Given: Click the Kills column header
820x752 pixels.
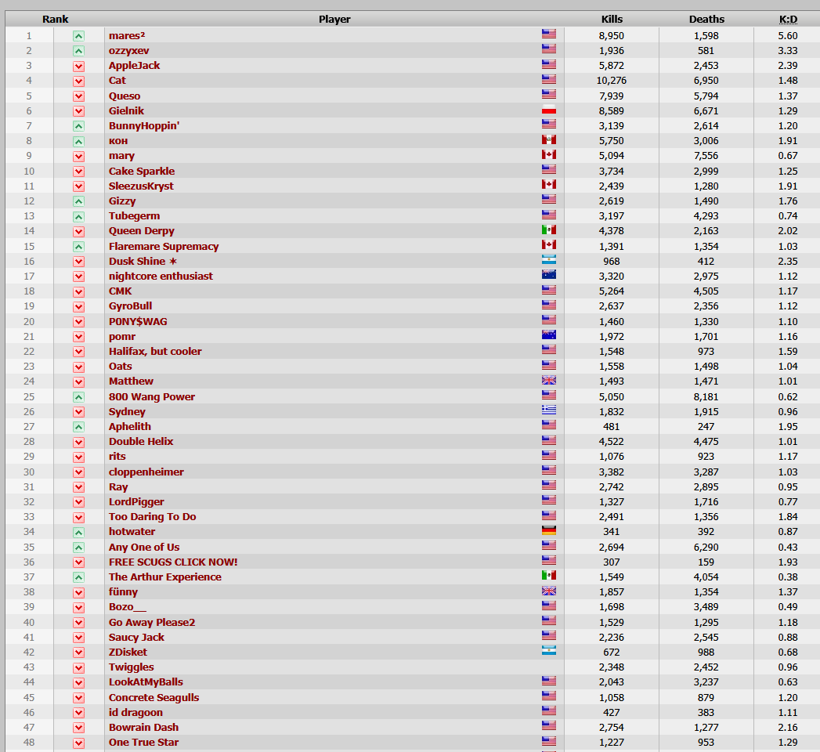Looking at the screenshot, I should coord(612,20).
